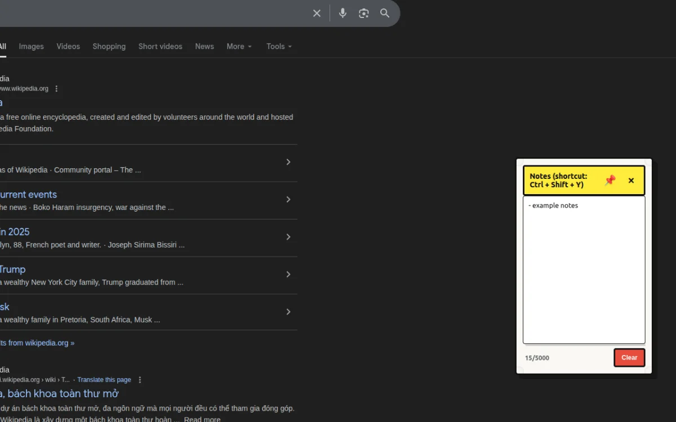This screenshot has height=422, width=676.
Task: Click inside the Notes text area
Action: (x=584, y=264)
